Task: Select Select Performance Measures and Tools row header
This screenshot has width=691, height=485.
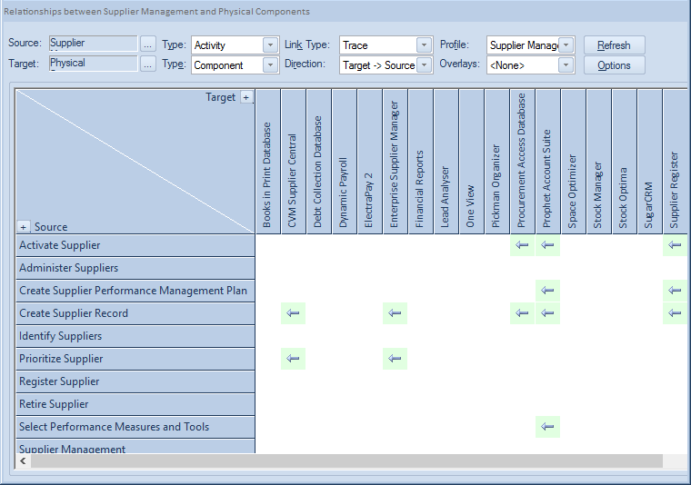Action: [135, 427]
